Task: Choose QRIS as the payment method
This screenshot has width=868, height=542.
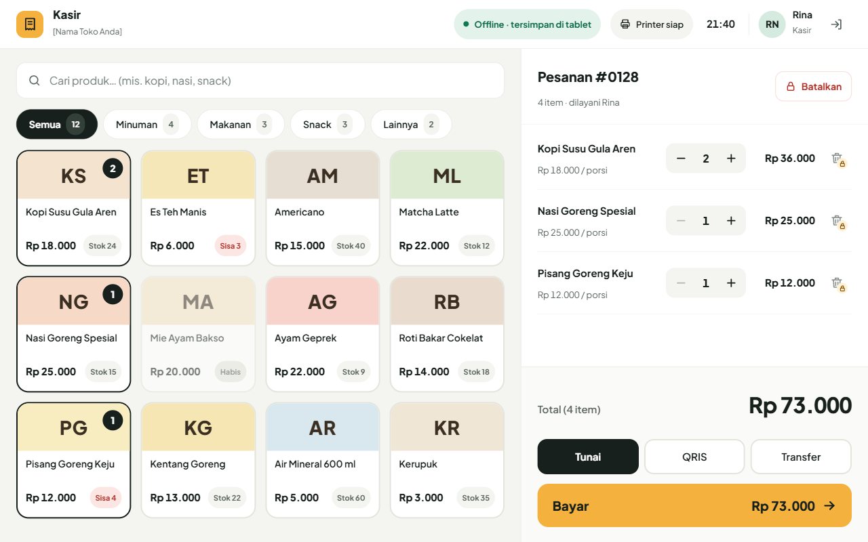Action: 694,457
